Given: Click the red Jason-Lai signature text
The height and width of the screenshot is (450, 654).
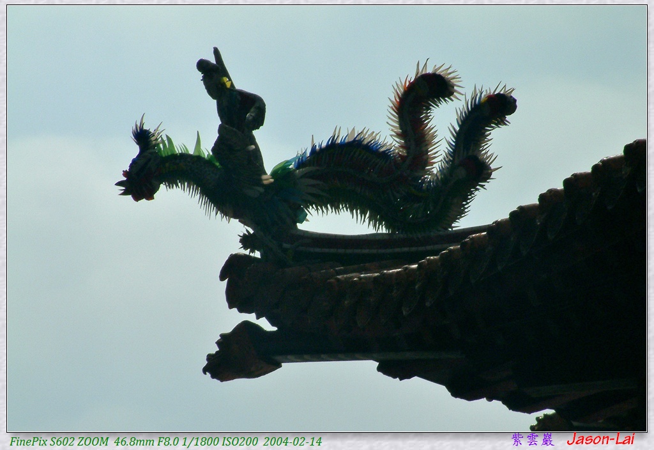Looking at the screenshot, I should [600, 439].
